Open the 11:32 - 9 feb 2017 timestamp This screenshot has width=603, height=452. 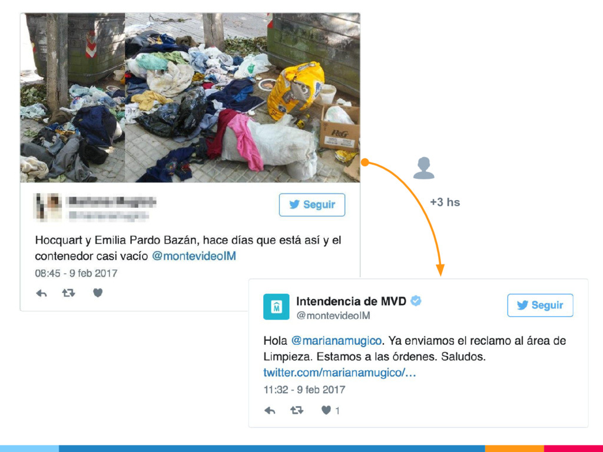[304, 390]
